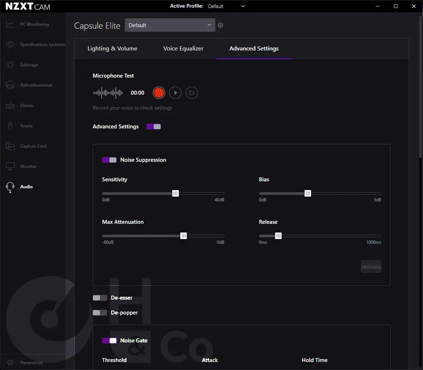Click the 40dB Sensitivity maximum label

[x=219, y=200]
